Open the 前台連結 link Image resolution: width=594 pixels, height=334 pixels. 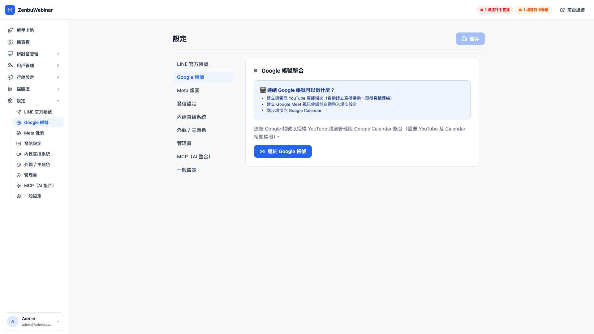572,10
